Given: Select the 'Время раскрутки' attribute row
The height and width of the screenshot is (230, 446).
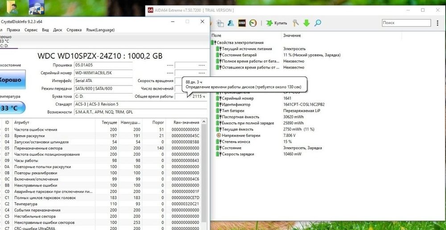Looking at the screenshot, I should click(x=101, y=136).
